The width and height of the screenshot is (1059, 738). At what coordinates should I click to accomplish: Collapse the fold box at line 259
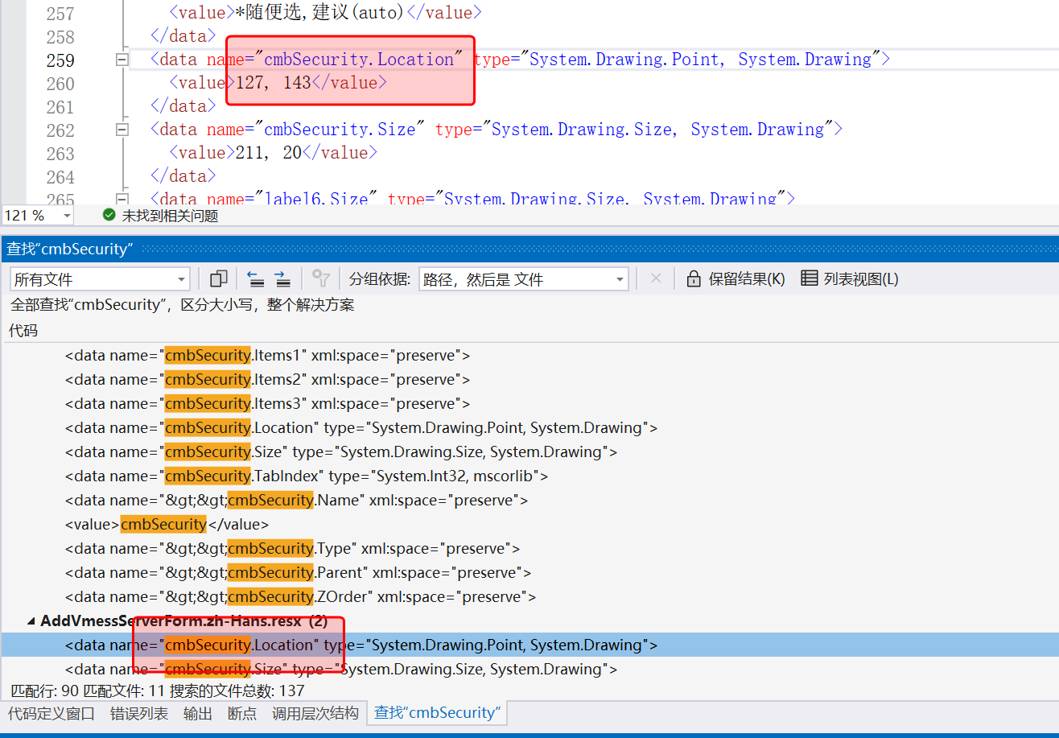pyautogui.click(x=122, y=60)
